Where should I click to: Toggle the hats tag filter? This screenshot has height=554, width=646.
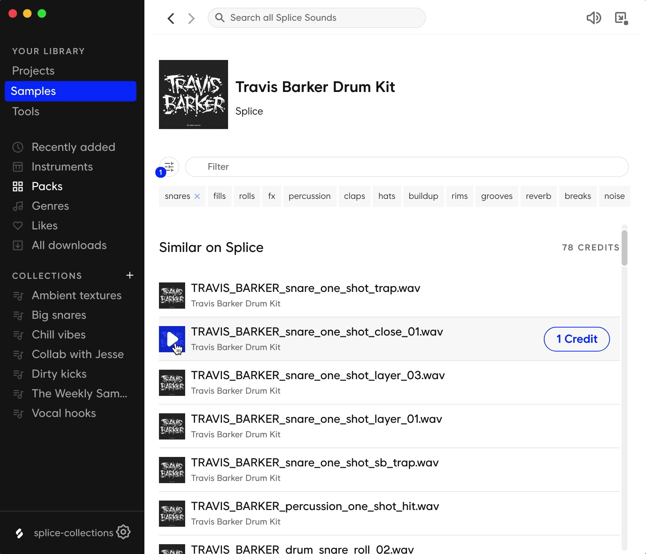pos(387,196)
